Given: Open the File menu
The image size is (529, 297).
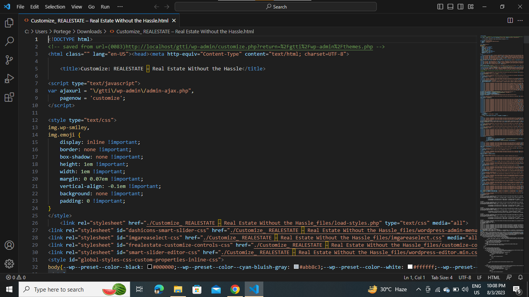Looking at the screenshot, I should (20, 7).
